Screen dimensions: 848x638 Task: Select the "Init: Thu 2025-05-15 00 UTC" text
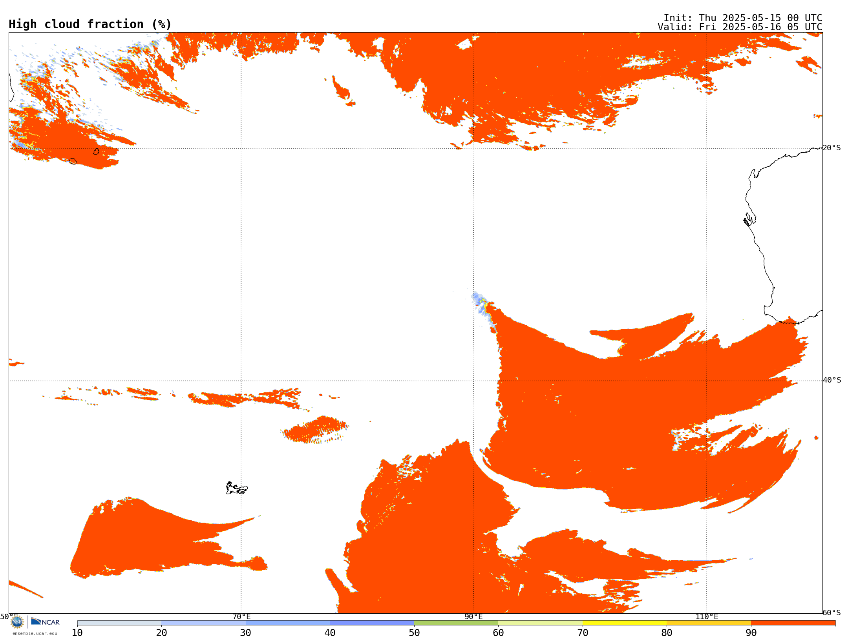click(743, 18)
